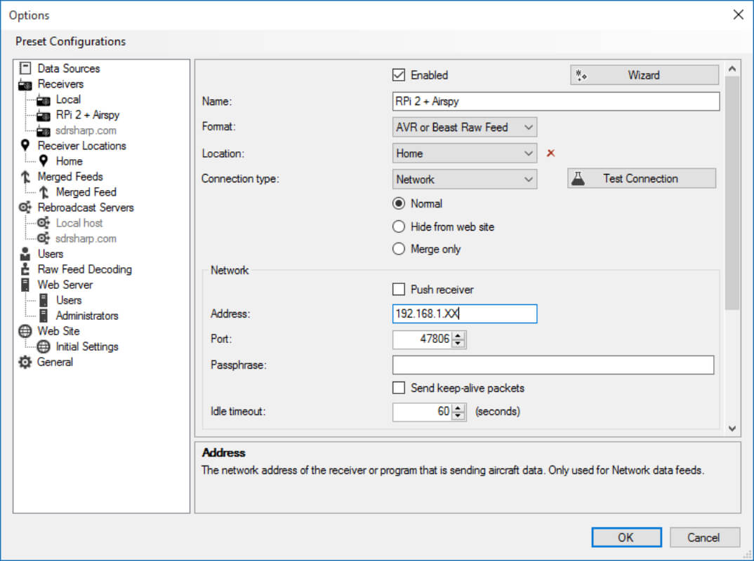Click the Port number field
This screenshot has height=561, width=754.
[422, 339]
